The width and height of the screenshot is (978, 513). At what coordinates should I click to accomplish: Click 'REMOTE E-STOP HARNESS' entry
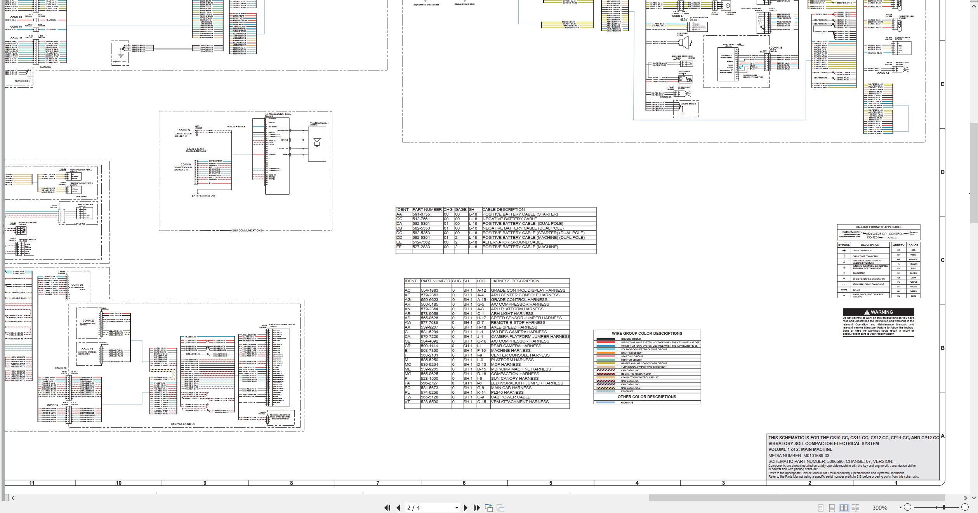(x=518, y=323)
